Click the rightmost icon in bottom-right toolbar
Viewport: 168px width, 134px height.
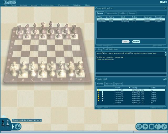[164, 127]
